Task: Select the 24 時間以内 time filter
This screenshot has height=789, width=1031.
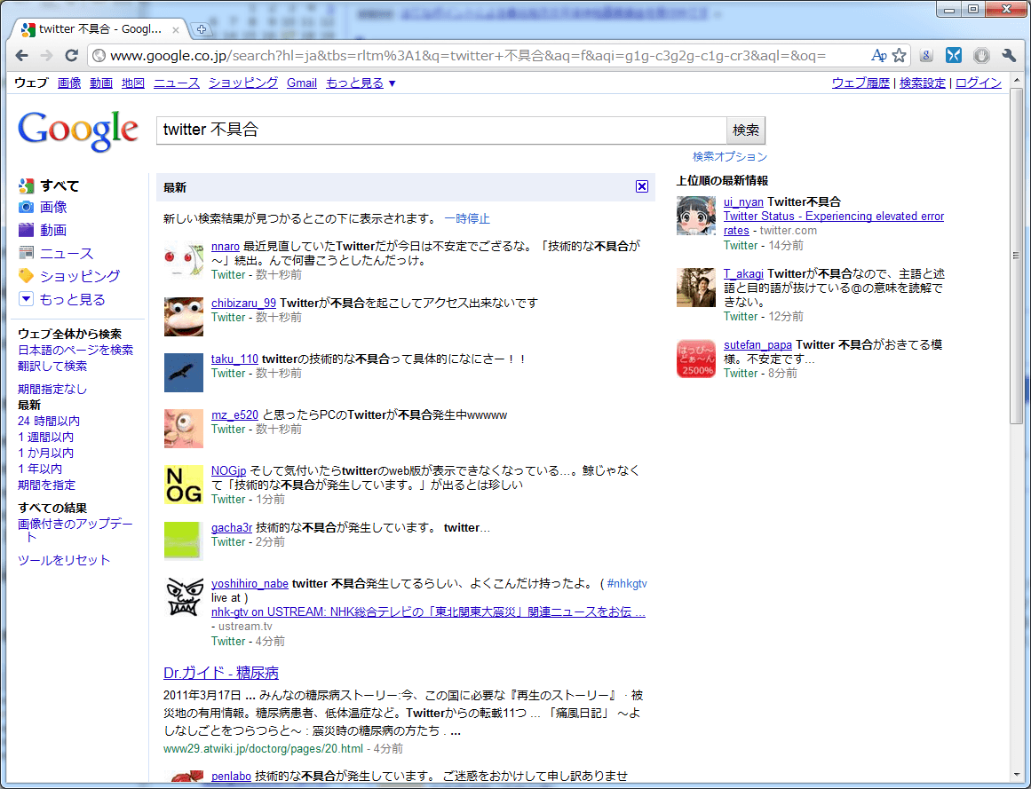Action: [49, 421]
